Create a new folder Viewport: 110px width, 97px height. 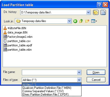[x=87, y=21]
